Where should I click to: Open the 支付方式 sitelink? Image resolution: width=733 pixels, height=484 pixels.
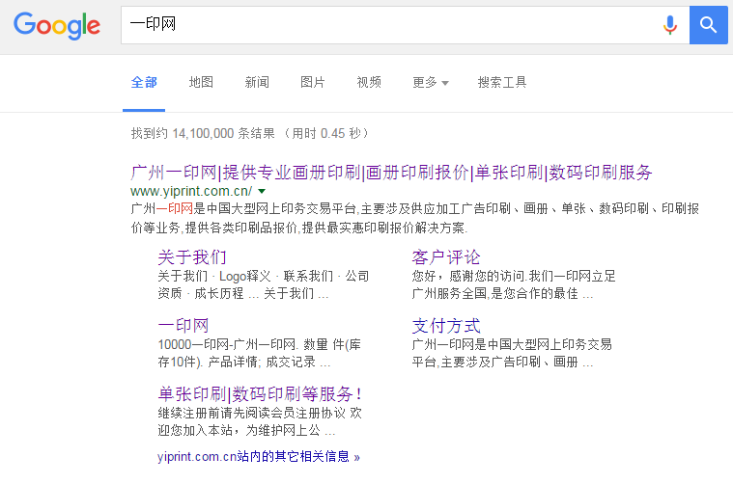446,325
